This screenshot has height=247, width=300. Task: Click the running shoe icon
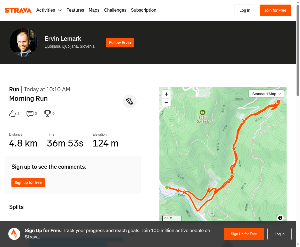[129, 101]
